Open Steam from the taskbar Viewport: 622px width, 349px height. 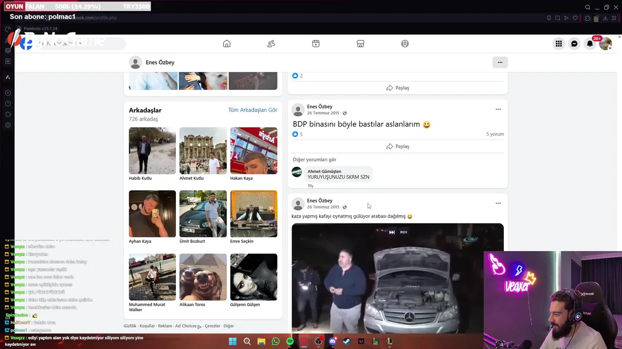click(x=346, y=341)
